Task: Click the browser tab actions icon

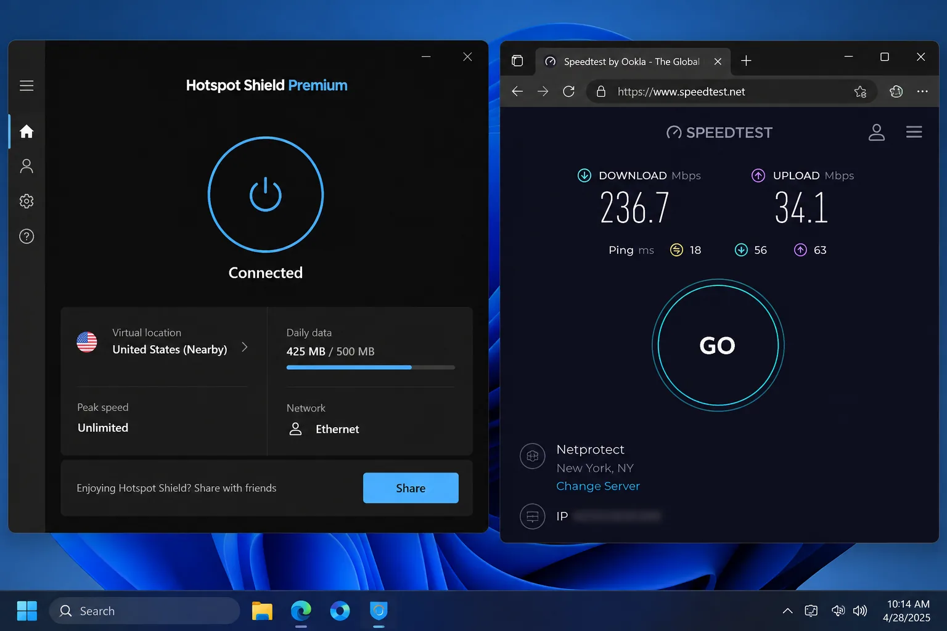Action: pos(517,60)
